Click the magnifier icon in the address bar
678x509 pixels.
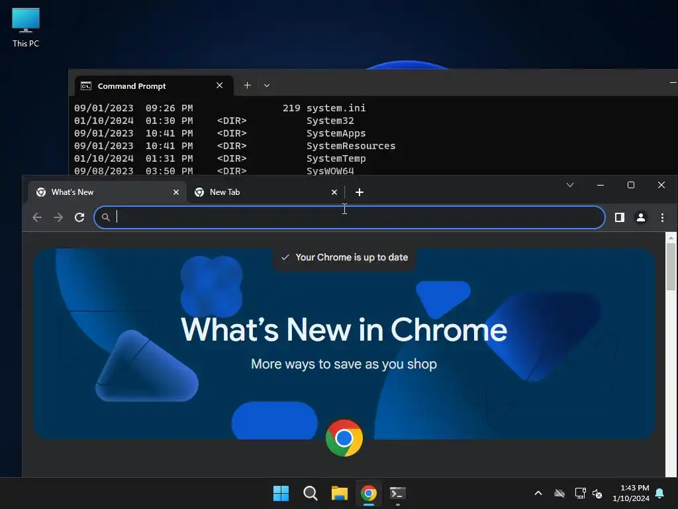[105, 217]
